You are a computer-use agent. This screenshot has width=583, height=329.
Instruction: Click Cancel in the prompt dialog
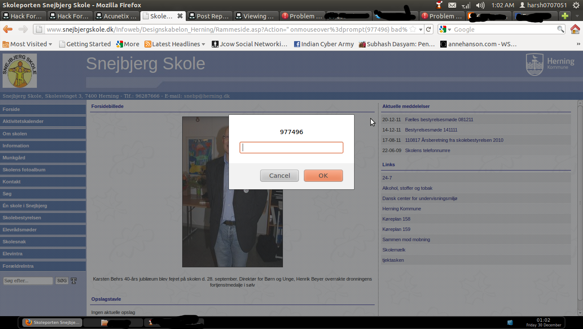279,176
